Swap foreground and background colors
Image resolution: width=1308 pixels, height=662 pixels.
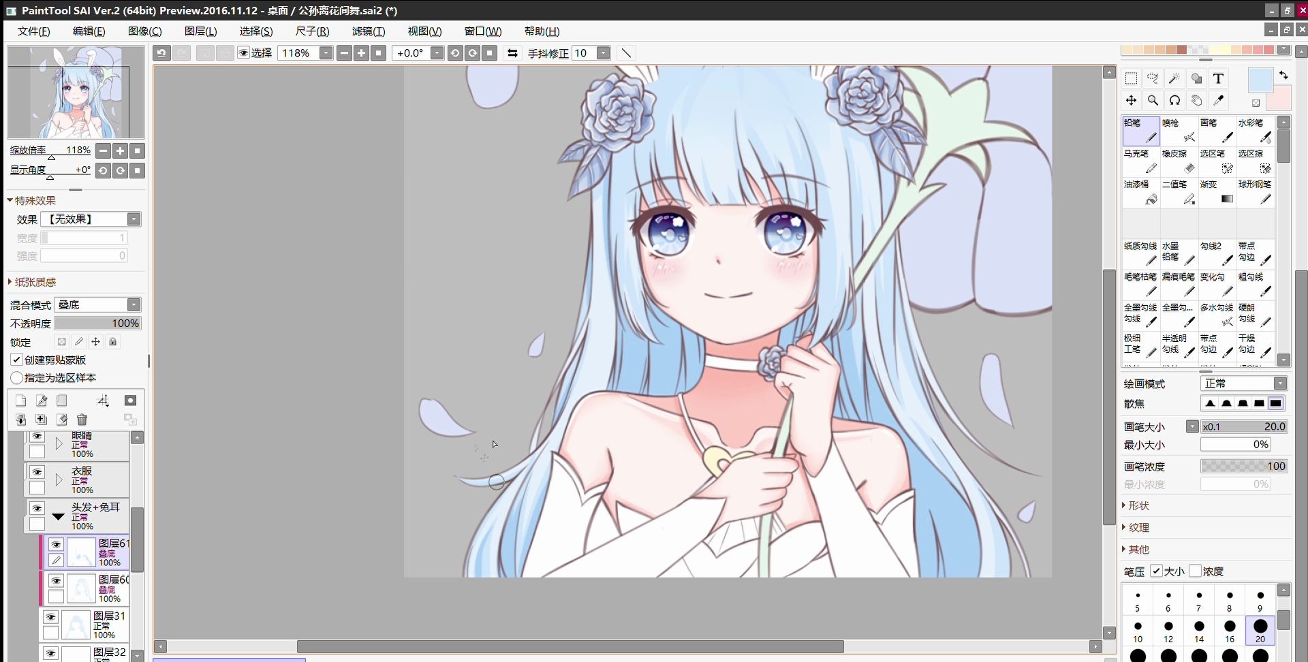tap(1283, 75)
